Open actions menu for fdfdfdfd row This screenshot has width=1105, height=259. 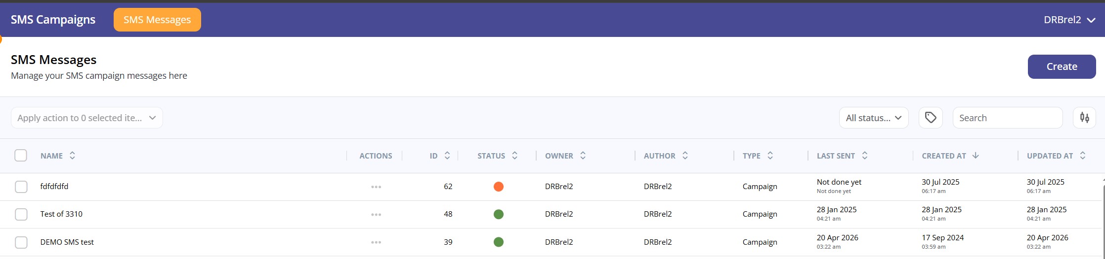(376, 187)
